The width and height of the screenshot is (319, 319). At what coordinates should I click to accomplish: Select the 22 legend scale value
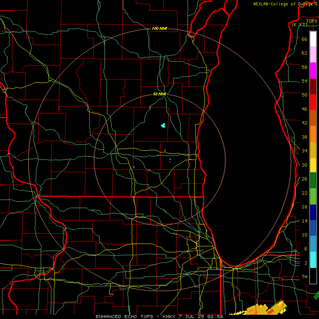click(x=304, y=193)
